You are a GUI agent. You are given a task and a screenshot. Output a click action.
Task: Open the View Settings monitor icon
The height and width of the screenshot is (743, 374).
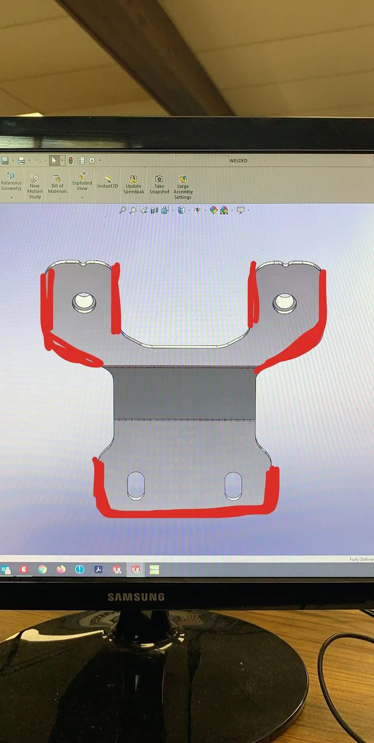[240, 210]
